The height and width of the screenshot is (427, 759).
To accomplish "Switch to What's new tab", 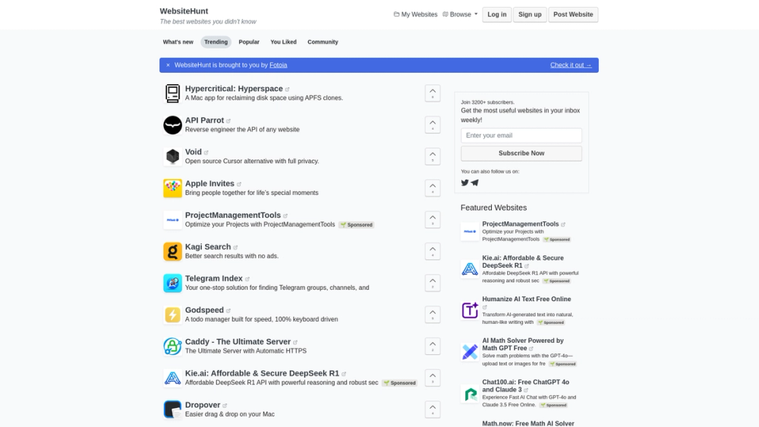I will click(x=178, y=42).
